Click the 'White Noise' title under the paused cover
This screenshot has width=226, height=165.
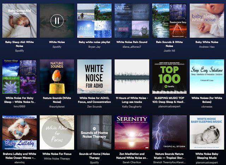tap(57, 42)
